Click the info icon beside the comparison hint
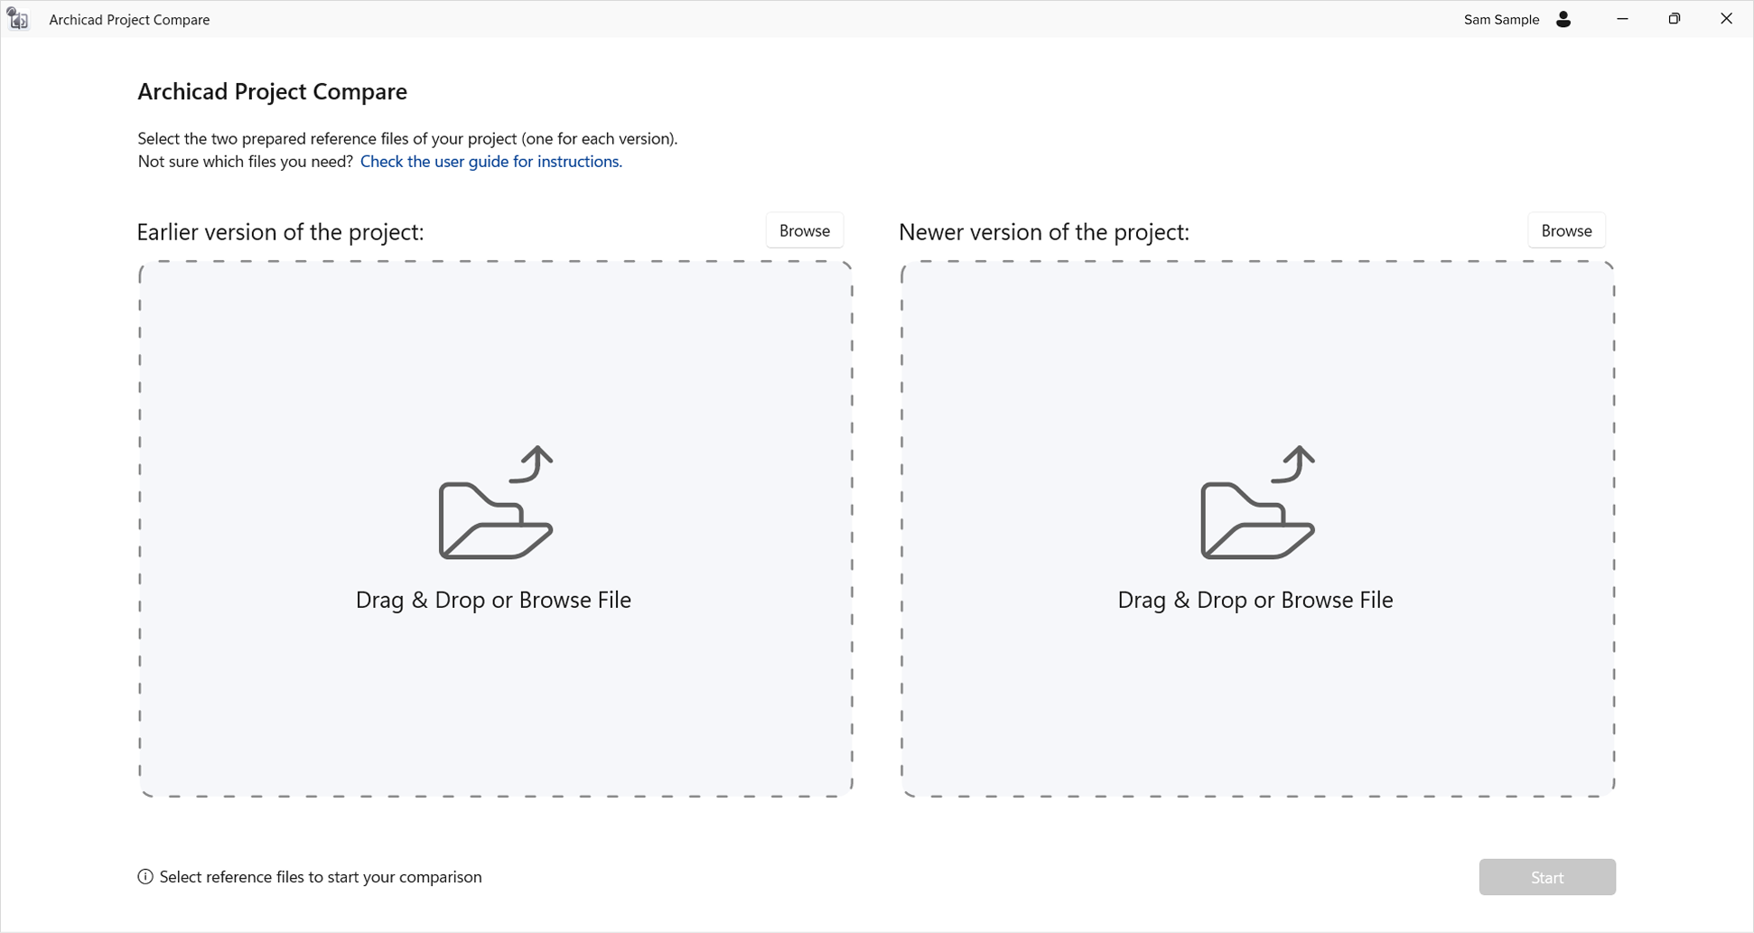The width and height of the screenshot is (1754, 933). [x=145, y=877]
